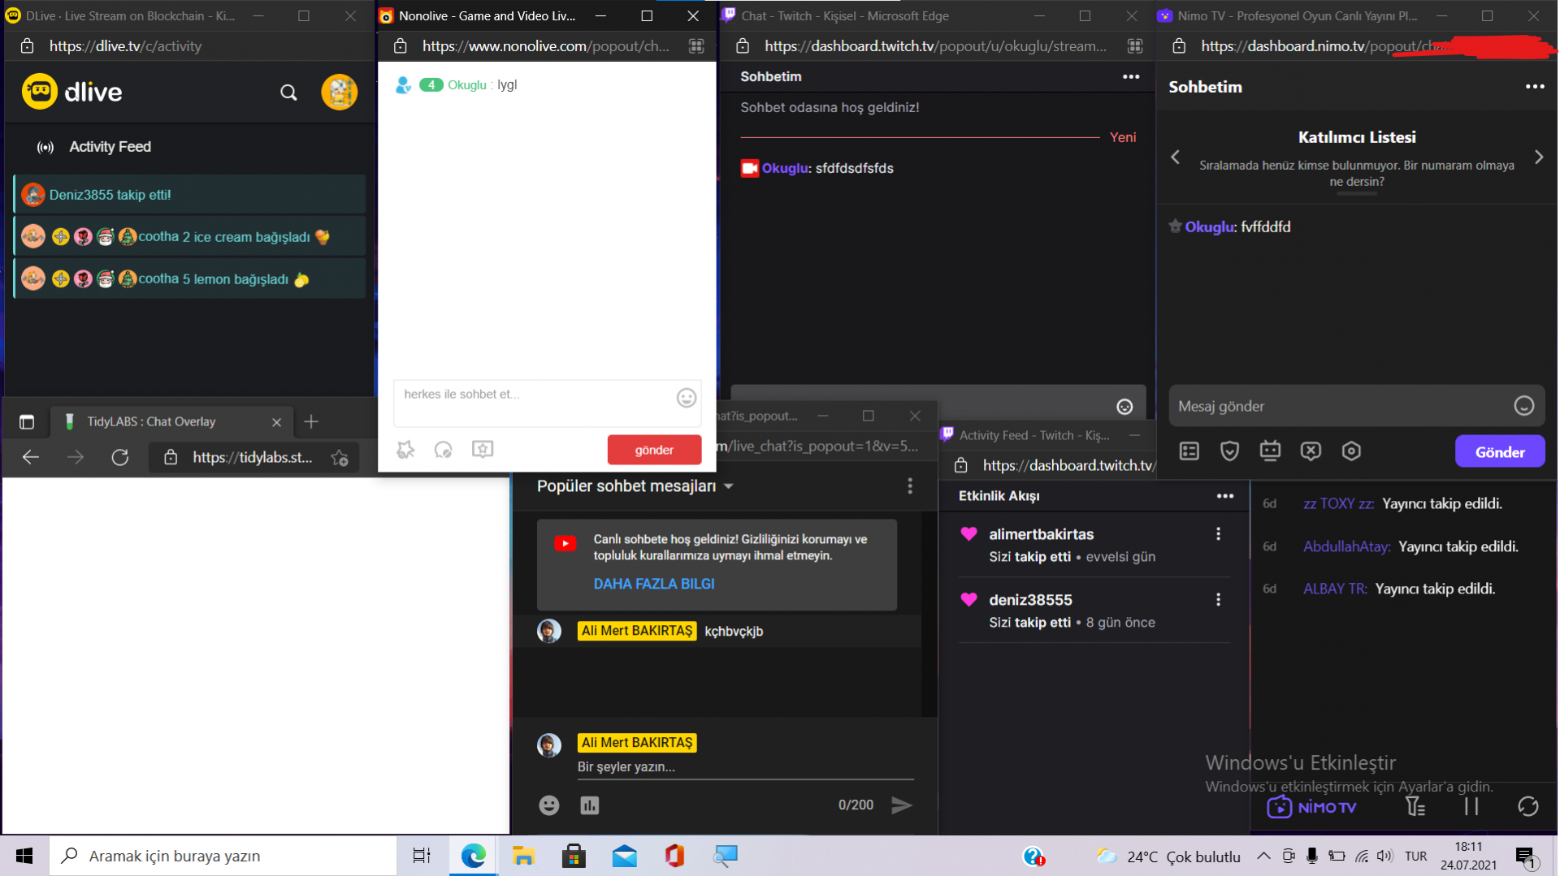Open tab actions menu in TidyLABS window
Screen dimensions: 1560x876
[x=27, y=421]
